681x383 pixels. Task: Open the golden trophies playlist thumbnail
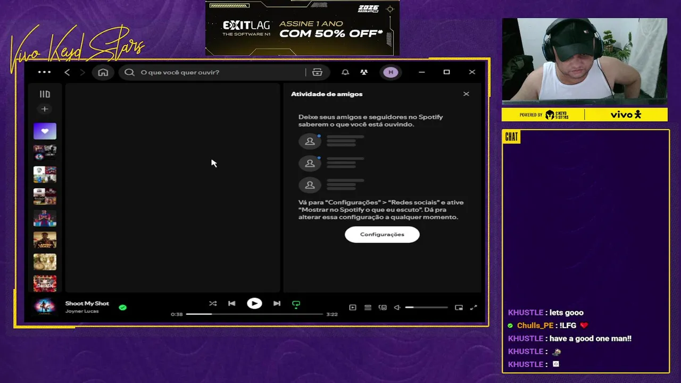pyautogui.click(x=45, y=262)
